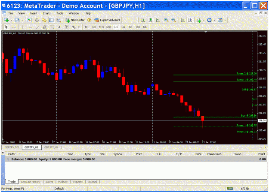
Task: Expand the Templates dropdown arrow
Action: 225,20
